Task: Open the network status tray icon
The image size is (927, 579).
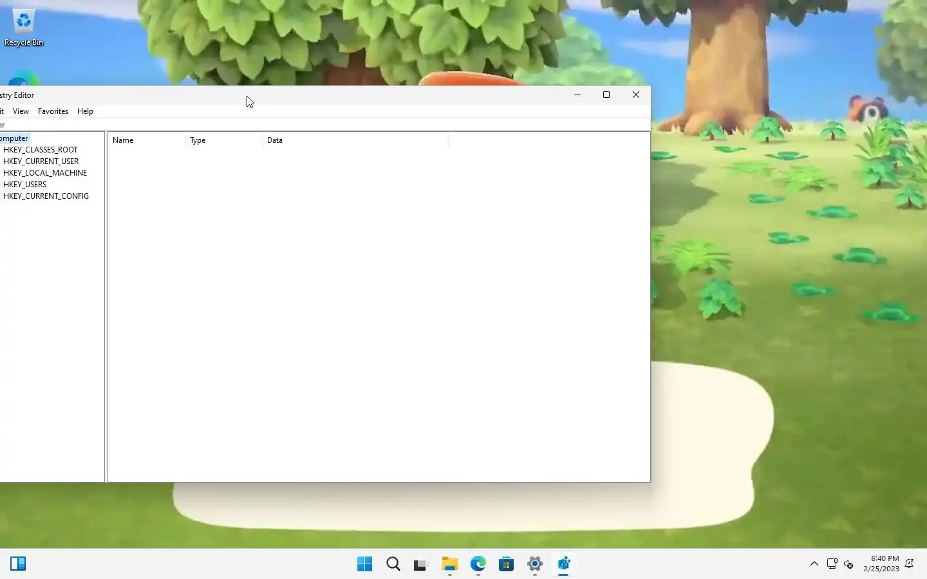Action: (832, 564)
